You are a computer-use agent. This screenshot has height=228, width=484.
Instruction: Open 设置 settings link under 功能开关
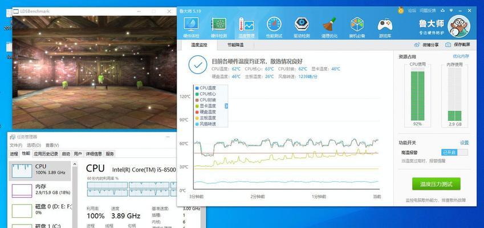(x=464, y=142)
